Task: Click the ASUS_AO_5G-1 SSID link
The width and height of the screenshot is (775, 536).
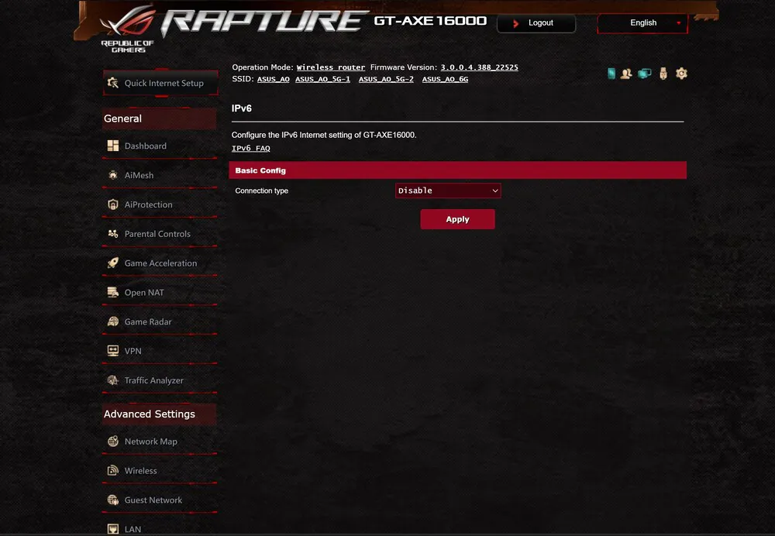Action: [322, 79]
